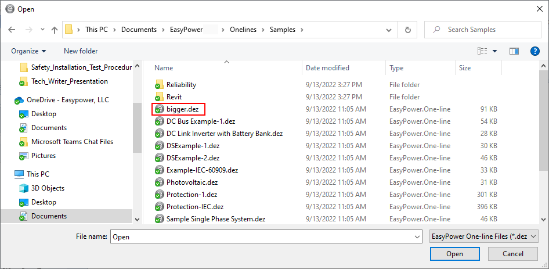Click the Back navigation arrow
549x269 pixels.
(x=12, y=30)
